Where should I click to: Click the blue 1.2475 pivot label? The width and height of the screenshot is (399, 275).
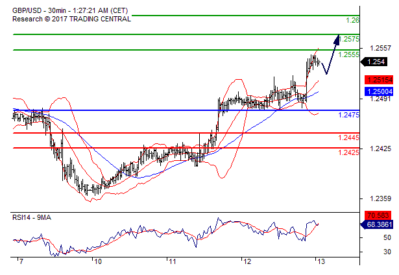[348, 115]
